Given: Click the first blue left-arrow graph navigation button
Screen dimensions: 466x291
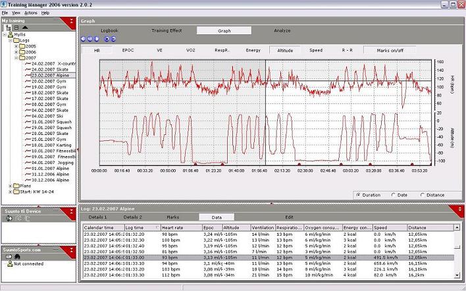Looking at the screenshot, I should click(83, 39).
